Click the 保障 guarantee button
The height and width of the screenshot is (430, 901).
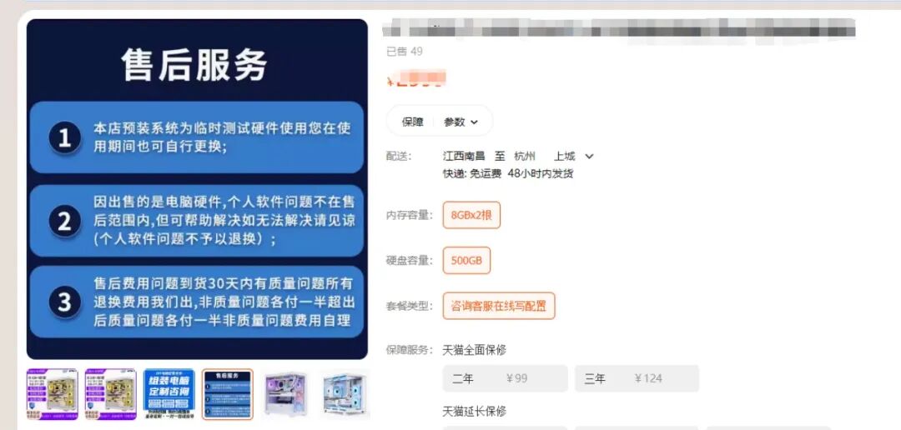[x=412, y=122]
